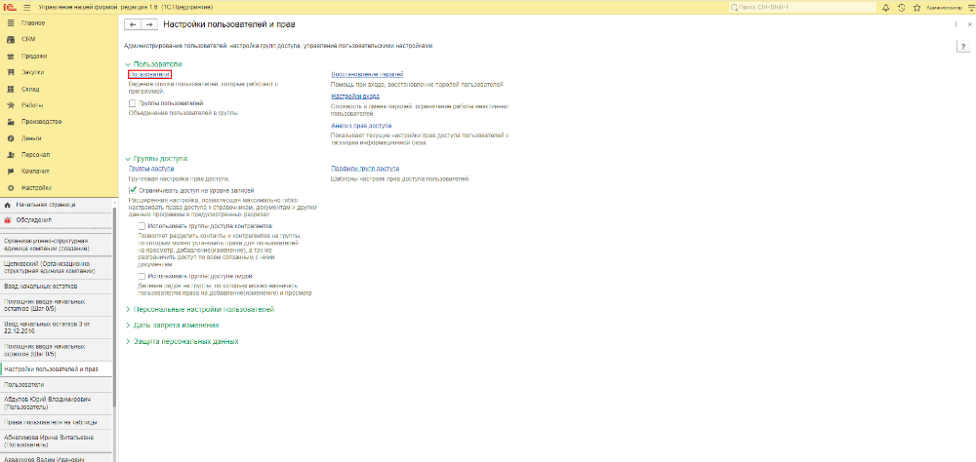
Task: Open the Деньги coin icon
Action: click(10, 138)
